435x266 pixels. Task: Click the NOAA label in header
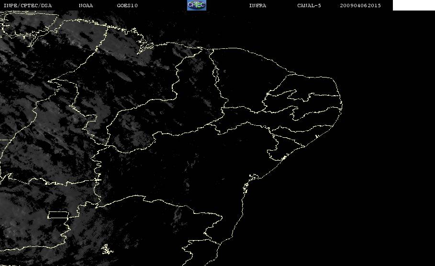tap(86, 6)
